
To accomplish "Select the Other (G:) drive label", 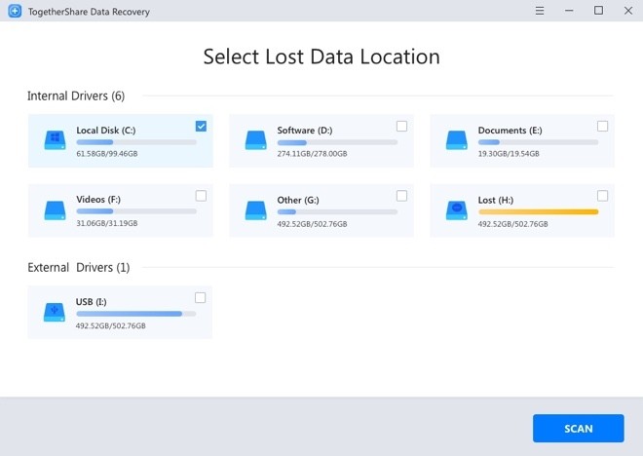I will [x=296, y=200].
